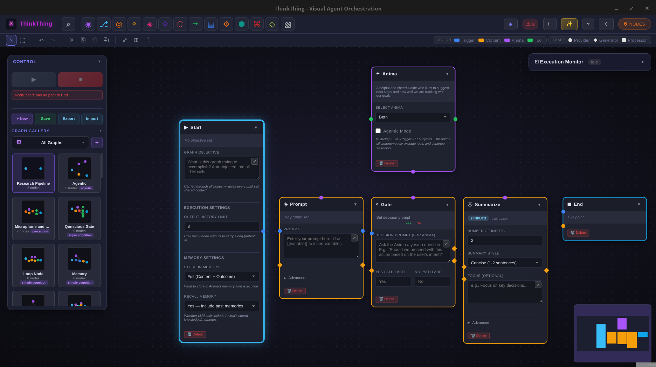This screenshot has width=656, height=367.
Task: Click the auto-layout bracket icon button
Action: tap(550, 24)
